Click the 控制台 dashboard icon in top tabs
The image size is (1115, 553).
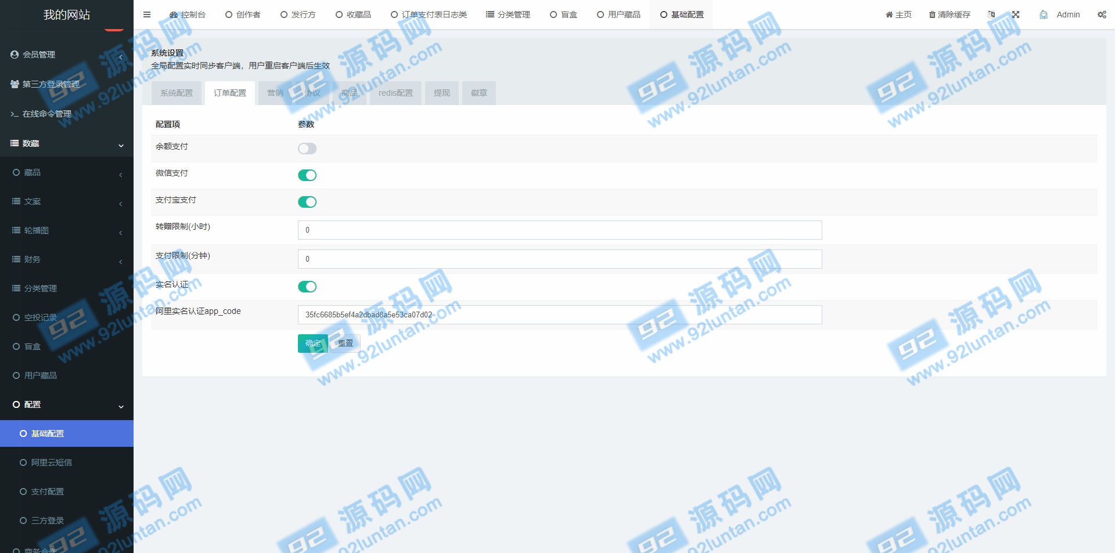pyautogui.click(x=173, y=15)
